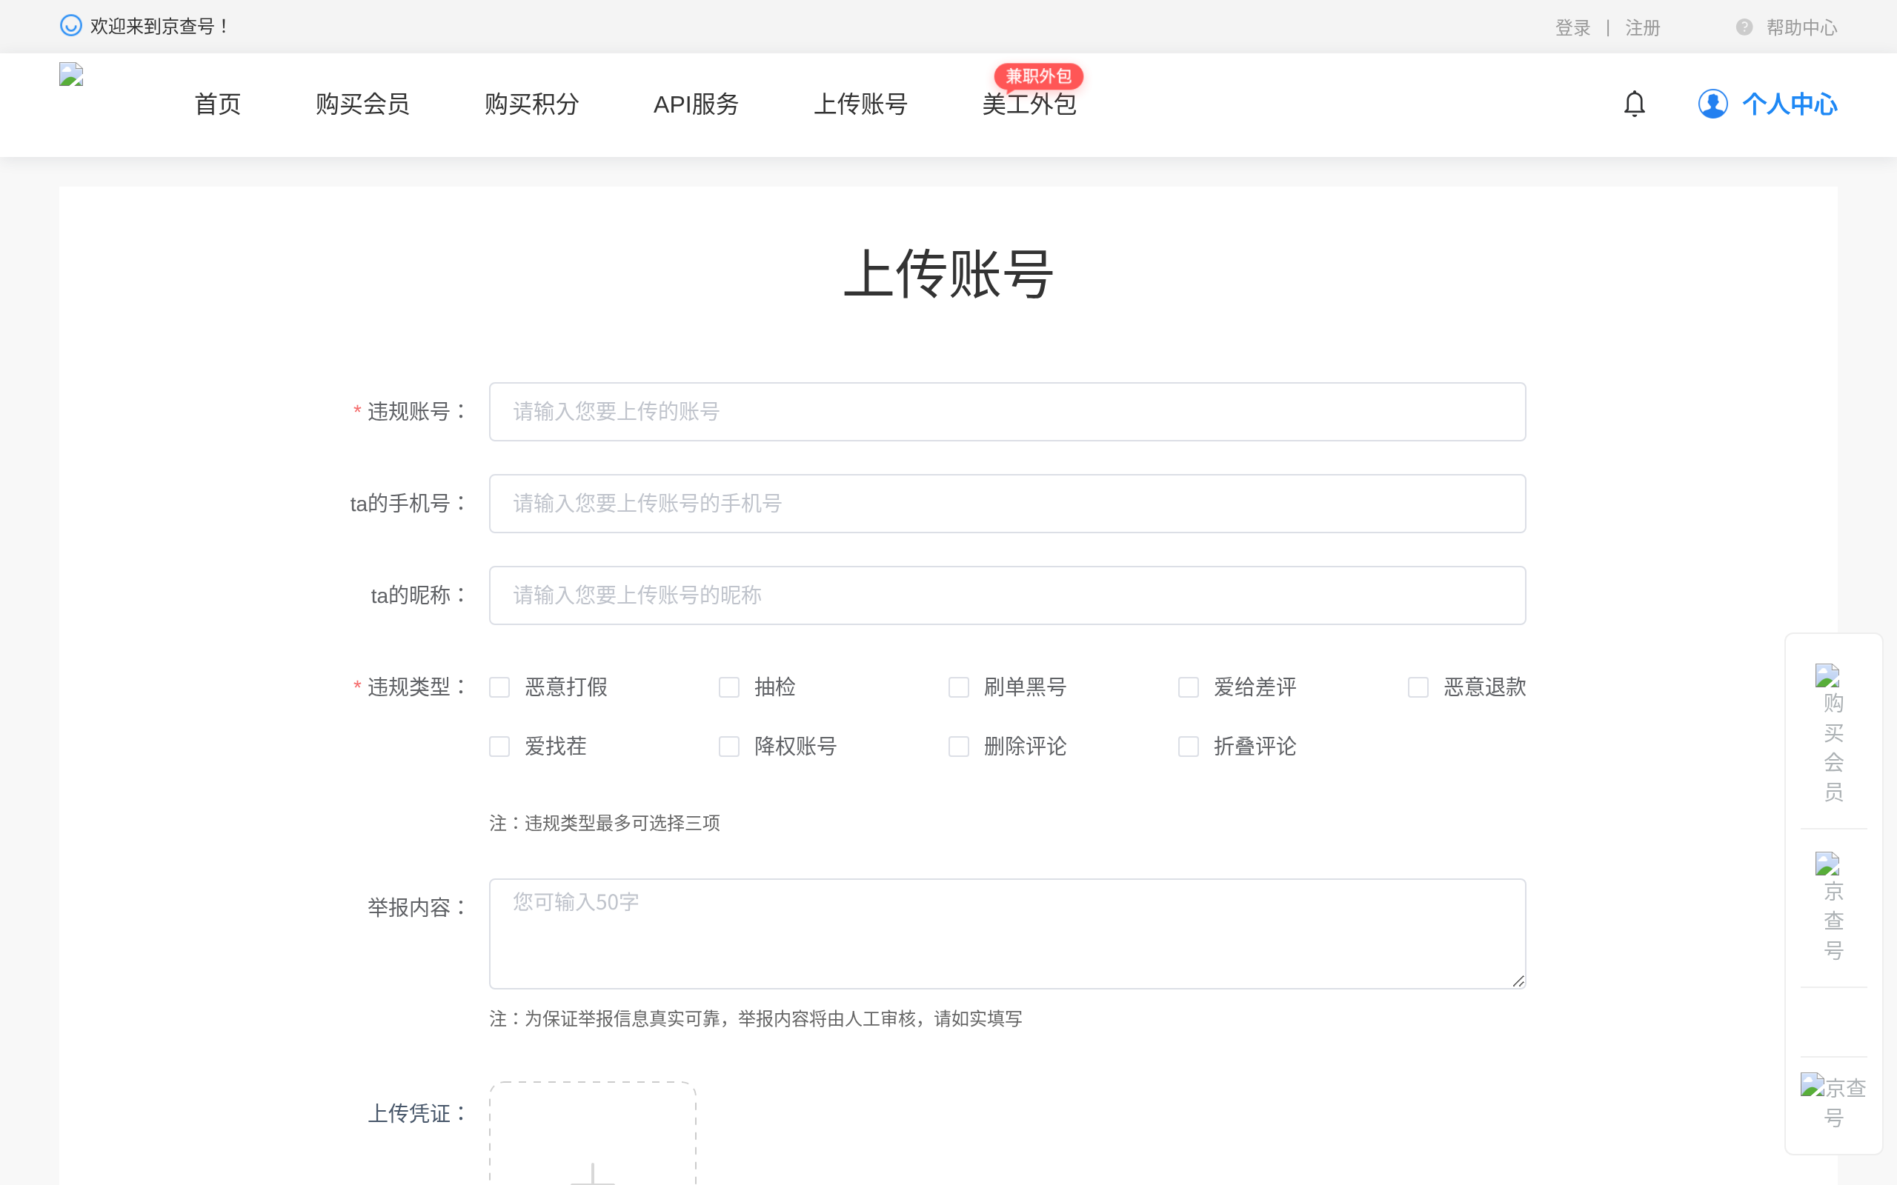Image resolution: width=1897 pixels, height=1185 pixels.
Task: Click the 举报内容 textarea resize handle
Action: pyautogui.click(x=1518, y=981)
